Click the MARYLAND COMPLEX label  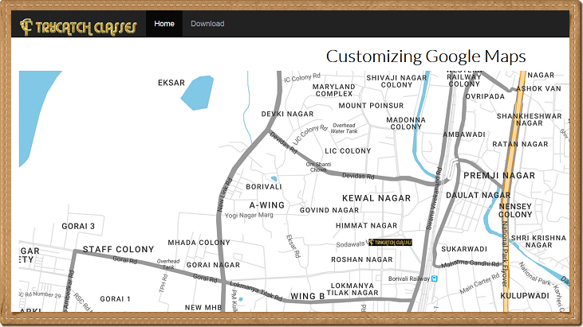tap(333, 90)
